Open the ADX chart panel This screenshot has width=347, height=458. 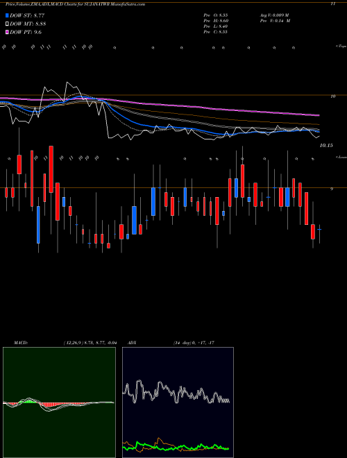coord(178,402)
